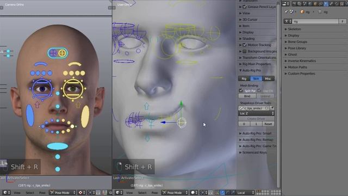Click eyedropper icon beside c_lips_smile.l field
The height and width of the screenshot is (196, 348).
272,108
